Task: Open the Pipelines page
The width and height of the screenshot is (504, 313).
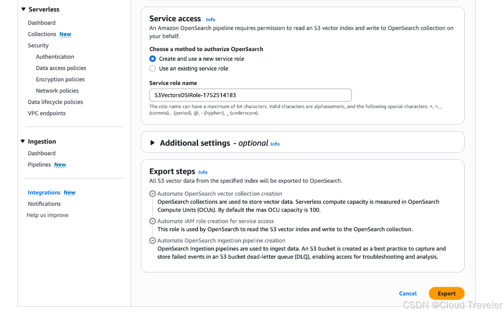Action: [39, 165]
